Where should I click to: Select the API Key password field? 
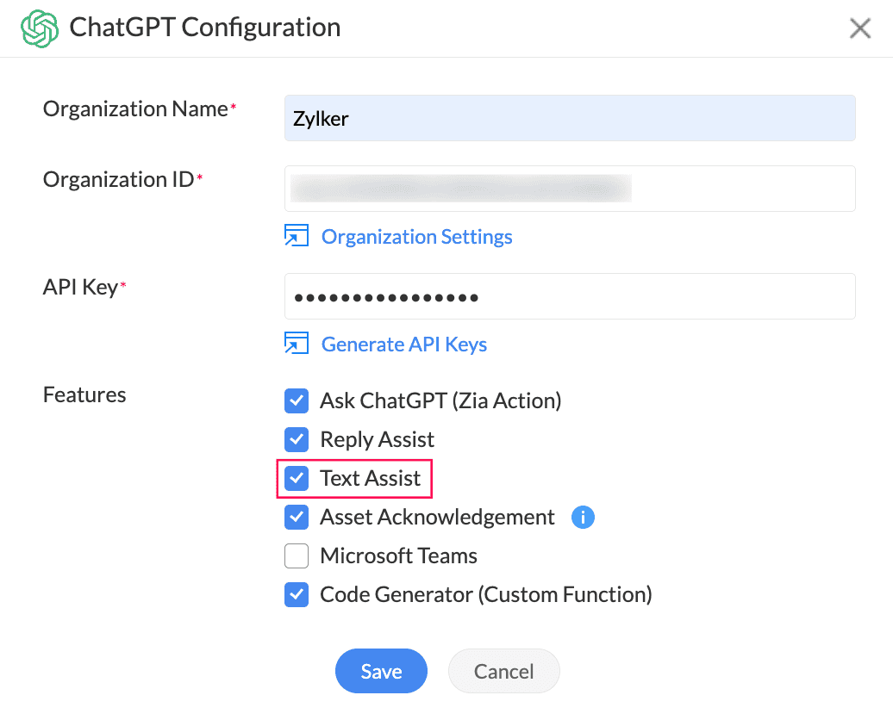coord(570,297)
